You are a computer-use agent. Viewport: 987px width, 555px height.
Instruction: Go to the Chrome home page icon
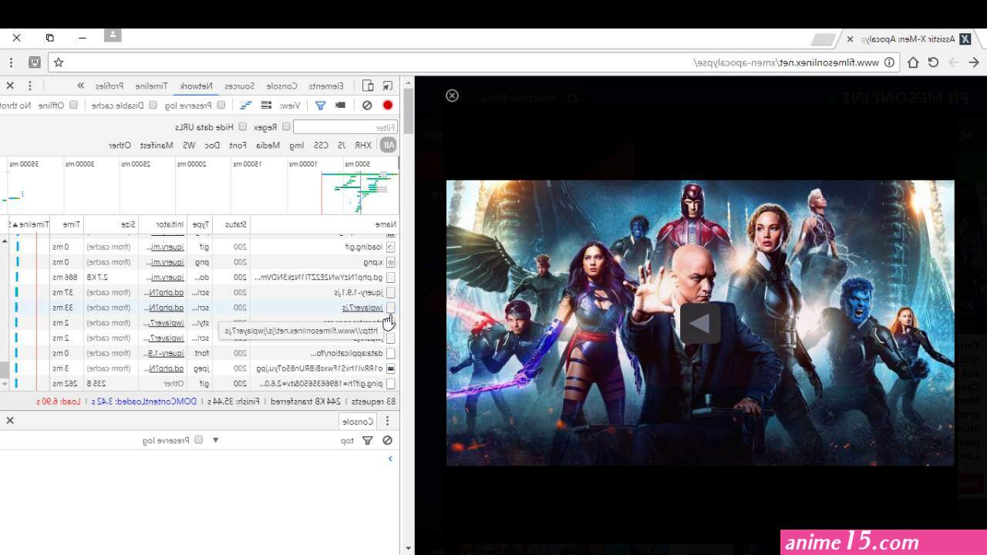click(x=913, y=62)
